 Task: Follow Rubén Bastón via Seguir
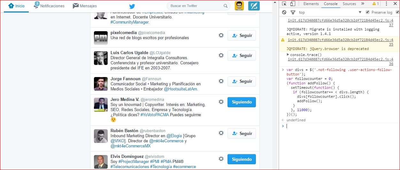click(242, 133)
